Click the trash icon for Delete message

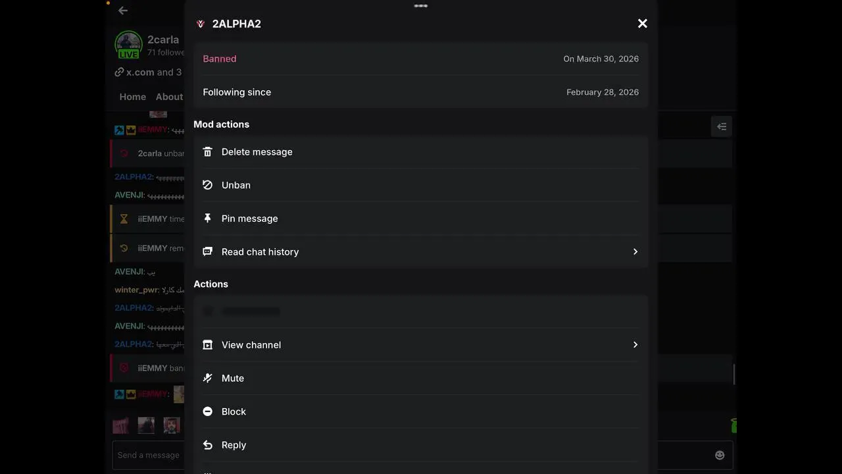(208, 152)
